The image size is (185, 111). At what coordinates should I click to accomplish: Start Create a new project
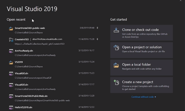(141, 85)
